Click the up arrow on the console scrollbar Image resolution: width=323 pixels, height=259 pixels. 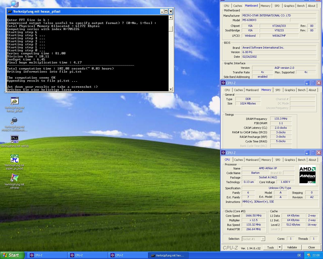click(171, 17)
